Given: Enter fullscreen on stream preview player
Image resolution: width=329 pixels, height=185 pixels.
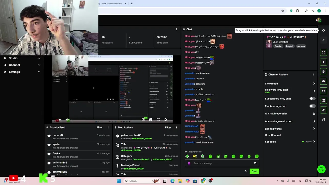Looking at the screenshot, I should point(158,120).
